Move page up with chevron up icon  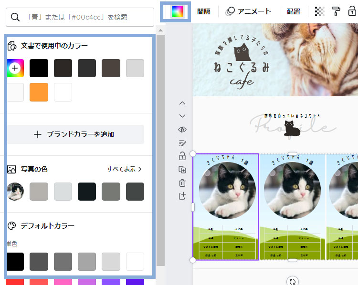pyautogui.click(x=182, y=103)
